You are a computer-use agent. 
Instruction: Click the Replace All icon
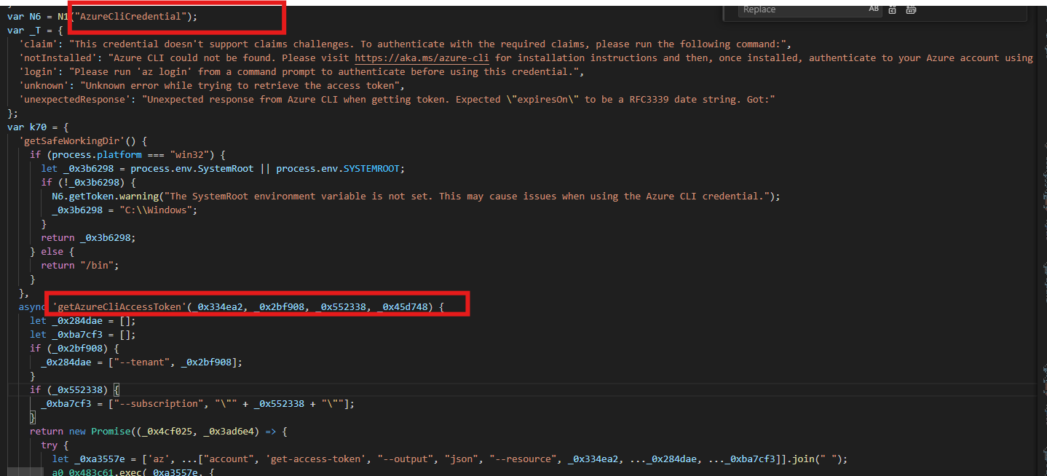point(911,9)
